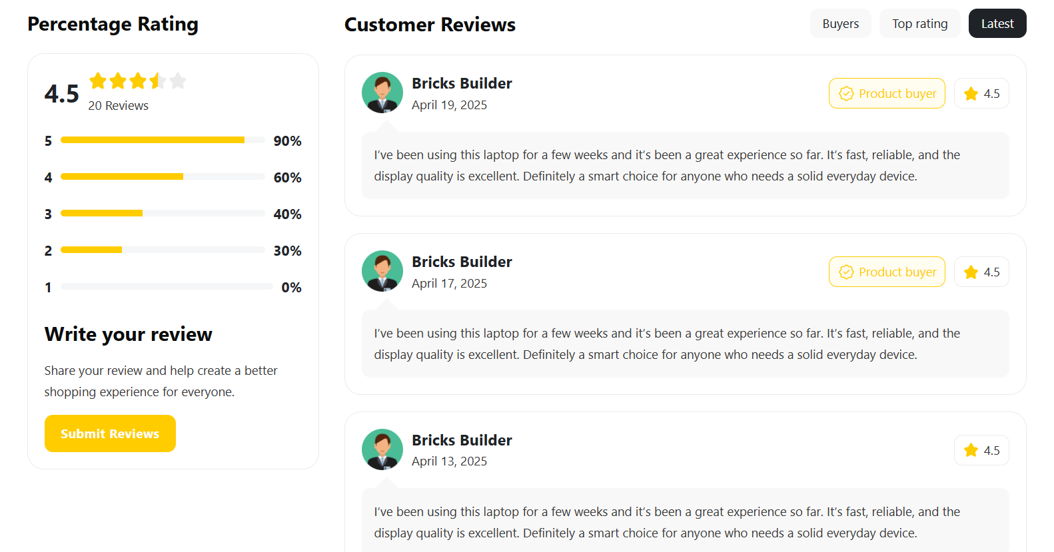Click the Submit Reviews button
This screenshot has height=552, width=1054.
tap(110, 433)
